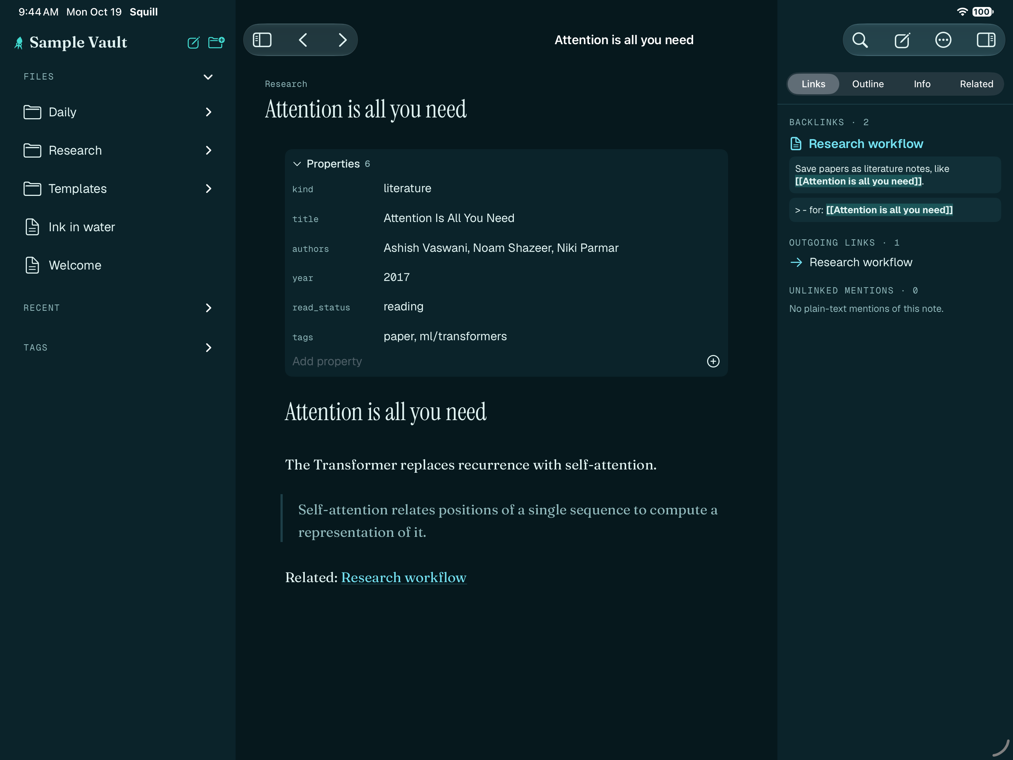Screen dimensions: 1013x760
Task: Click the read_status value 'reading'
Action: [x=403, y=306]
